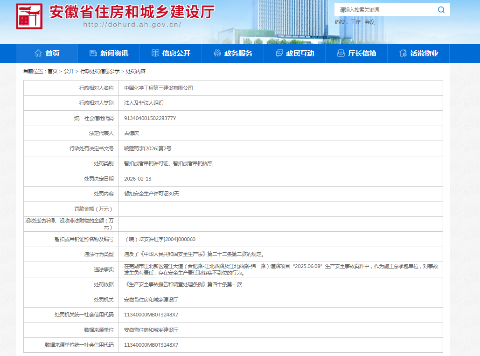Click the house icon beside 首页

pos(38,54)
